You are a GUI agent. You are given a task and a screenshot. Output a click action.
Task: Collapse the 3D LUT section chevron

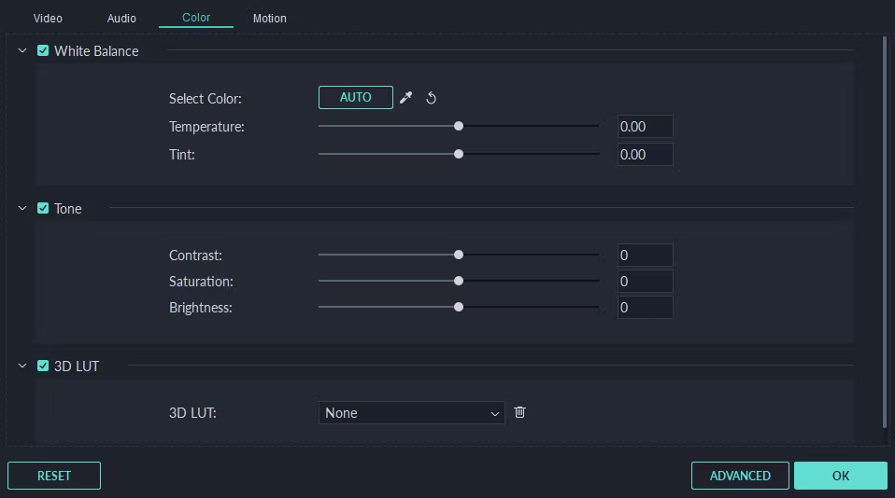coord(22,367)
